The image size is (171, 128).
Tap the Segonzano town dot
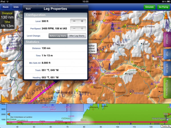(102, 42)
